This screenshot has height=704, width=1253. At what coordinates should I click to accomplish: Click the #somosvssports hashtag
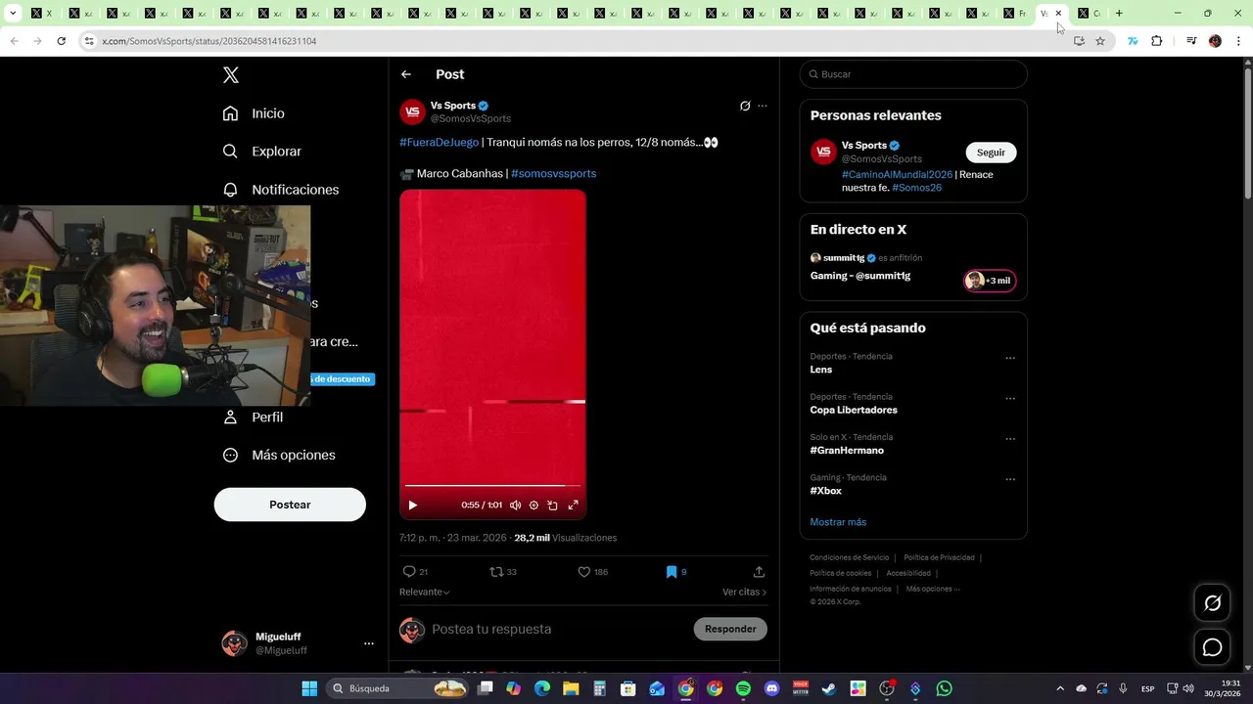point(553,173)
